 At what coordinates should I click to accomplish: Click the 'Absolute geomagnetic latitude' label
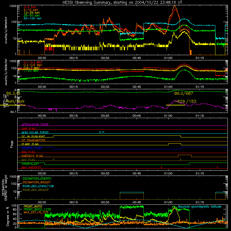200,206
